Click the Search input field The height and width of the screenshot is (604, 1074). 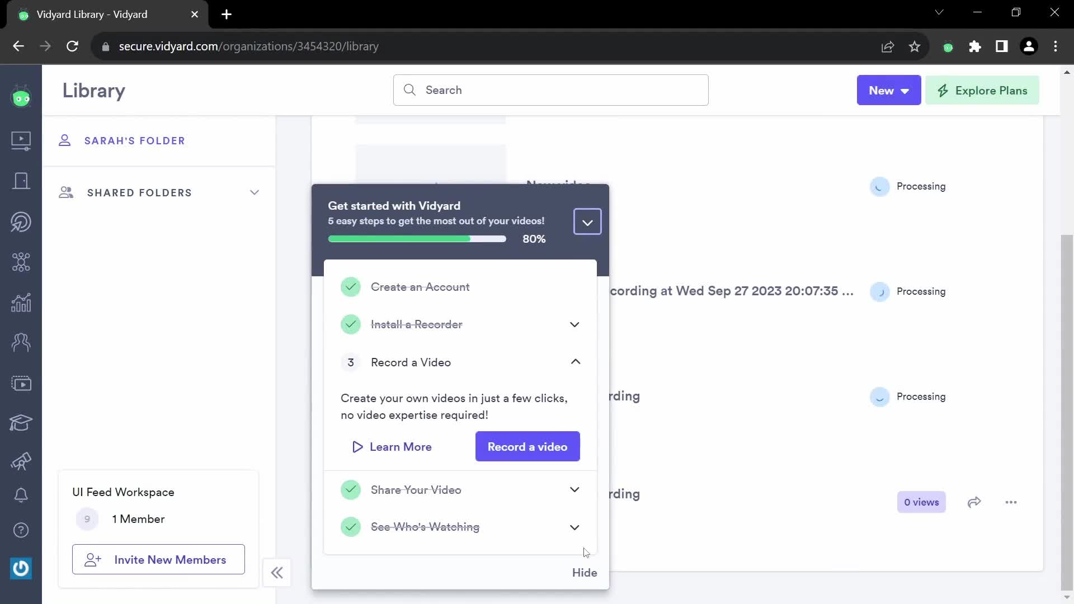coord(552,91)
